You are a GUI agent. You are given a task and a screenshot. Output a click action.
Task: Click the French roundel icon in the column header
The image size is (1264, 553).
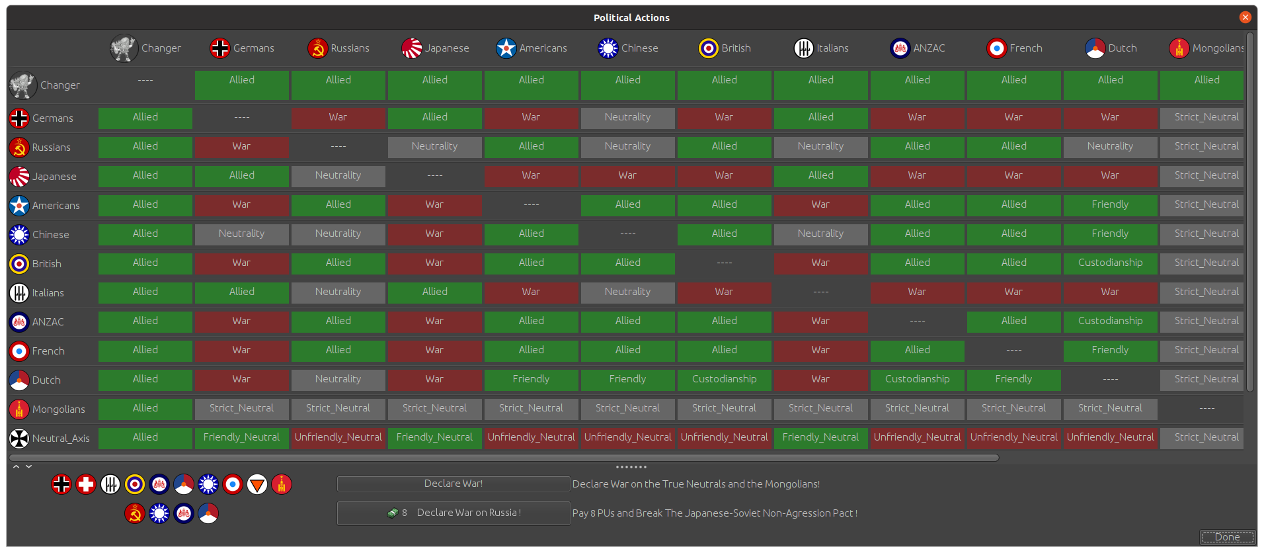[997, 48]
